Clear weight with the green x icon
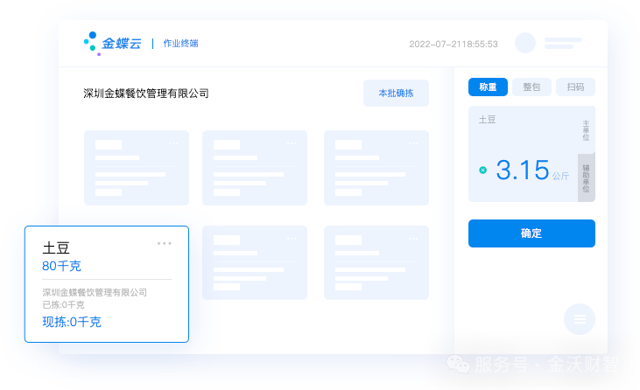 pos(483,170)
